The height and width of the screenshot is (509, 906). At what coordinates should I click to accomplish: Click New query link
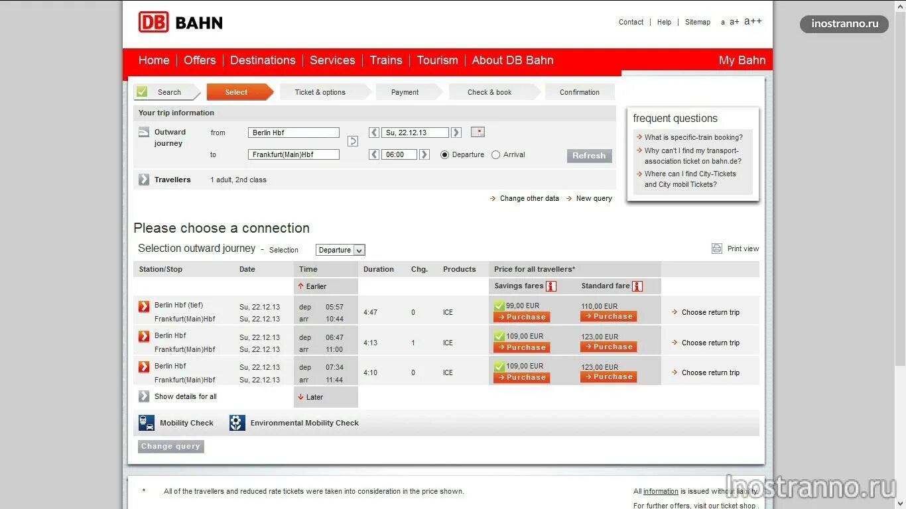coord(589,198)
